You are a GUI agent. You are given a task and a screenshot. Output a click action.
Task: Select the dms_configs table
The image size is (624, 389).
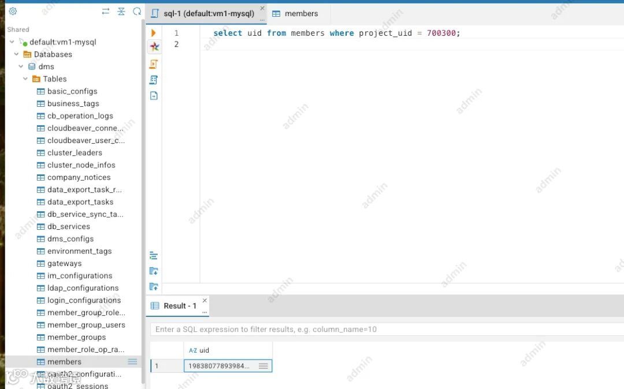point(70,239)
